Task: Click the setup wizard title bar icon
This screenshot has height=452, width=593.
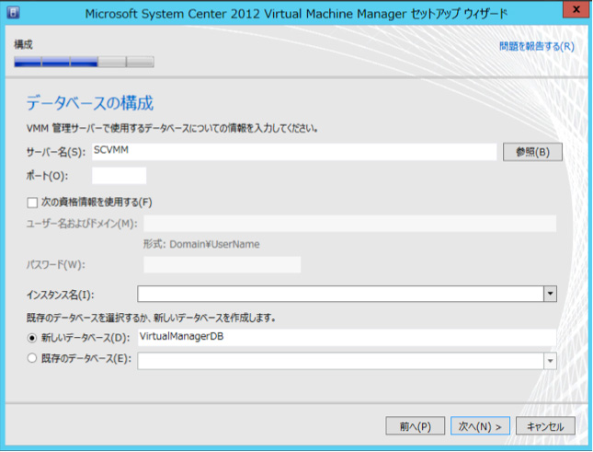Action: pyautogui.click(x=14, y=13)
